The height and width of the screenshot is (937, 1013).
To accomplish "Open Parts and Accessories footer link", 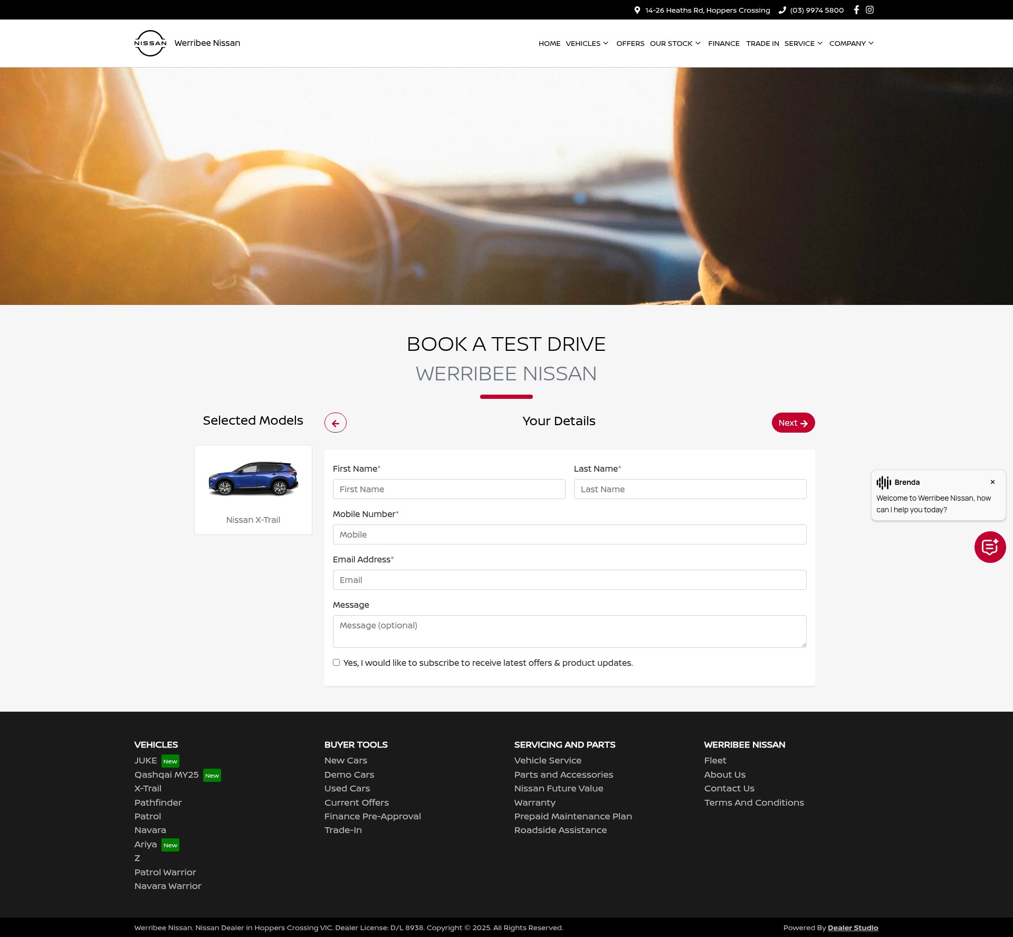I will [563, 775].
